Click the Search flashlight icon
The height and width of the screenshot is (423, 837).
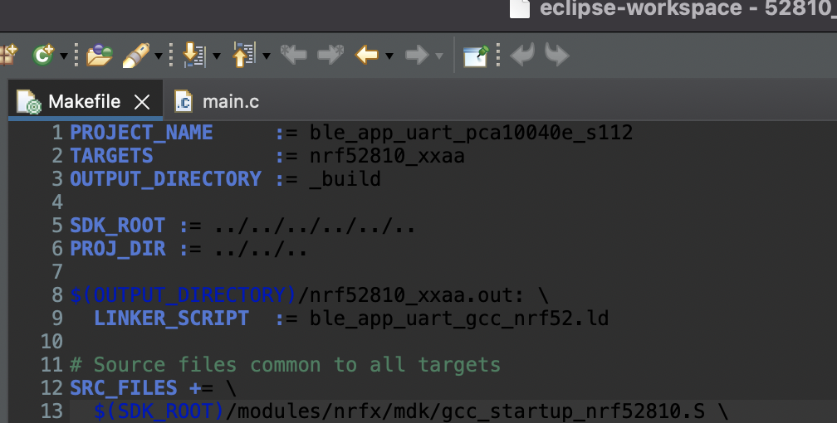point(135,55)
